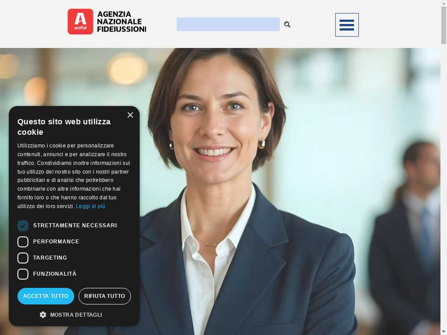Focus the site search input field
Viewport: 447px width, 335px height.
(228, 24)
